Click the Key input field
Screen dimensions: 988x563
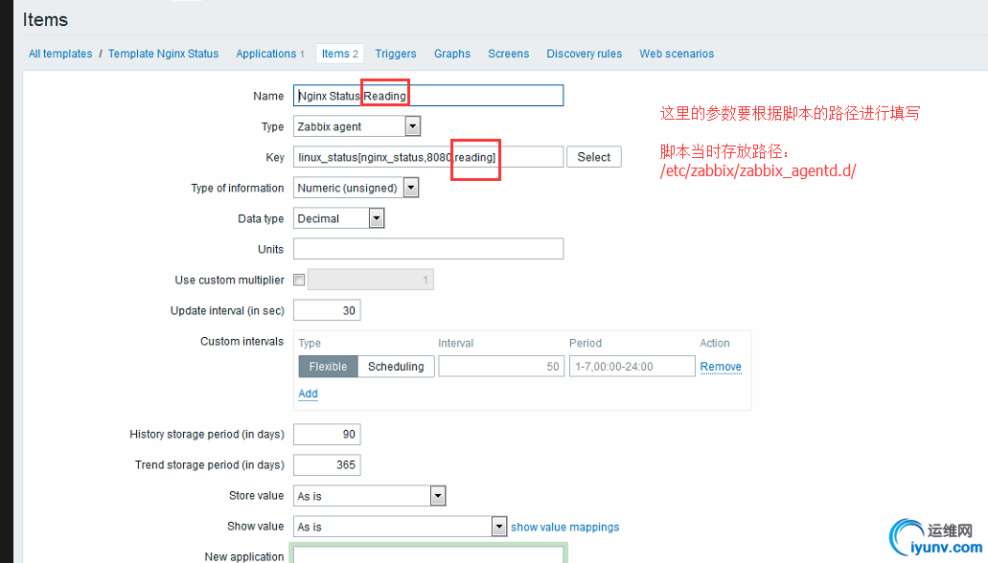pyautogui.click(x=428, y=157)
